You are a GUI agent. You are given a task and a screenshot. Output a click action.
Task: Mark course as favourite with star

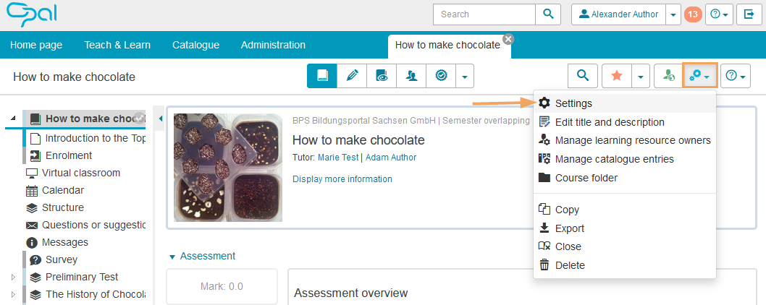[617, 76]
